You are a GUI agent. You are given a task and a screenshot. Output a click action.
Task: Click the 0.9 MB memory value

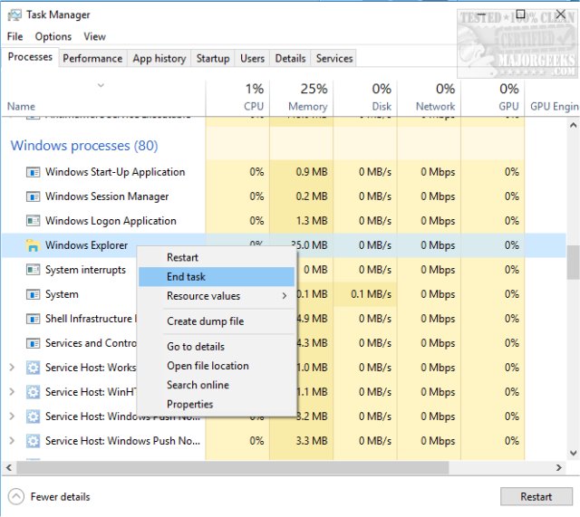pyautogui.click(x=312, y=172)
